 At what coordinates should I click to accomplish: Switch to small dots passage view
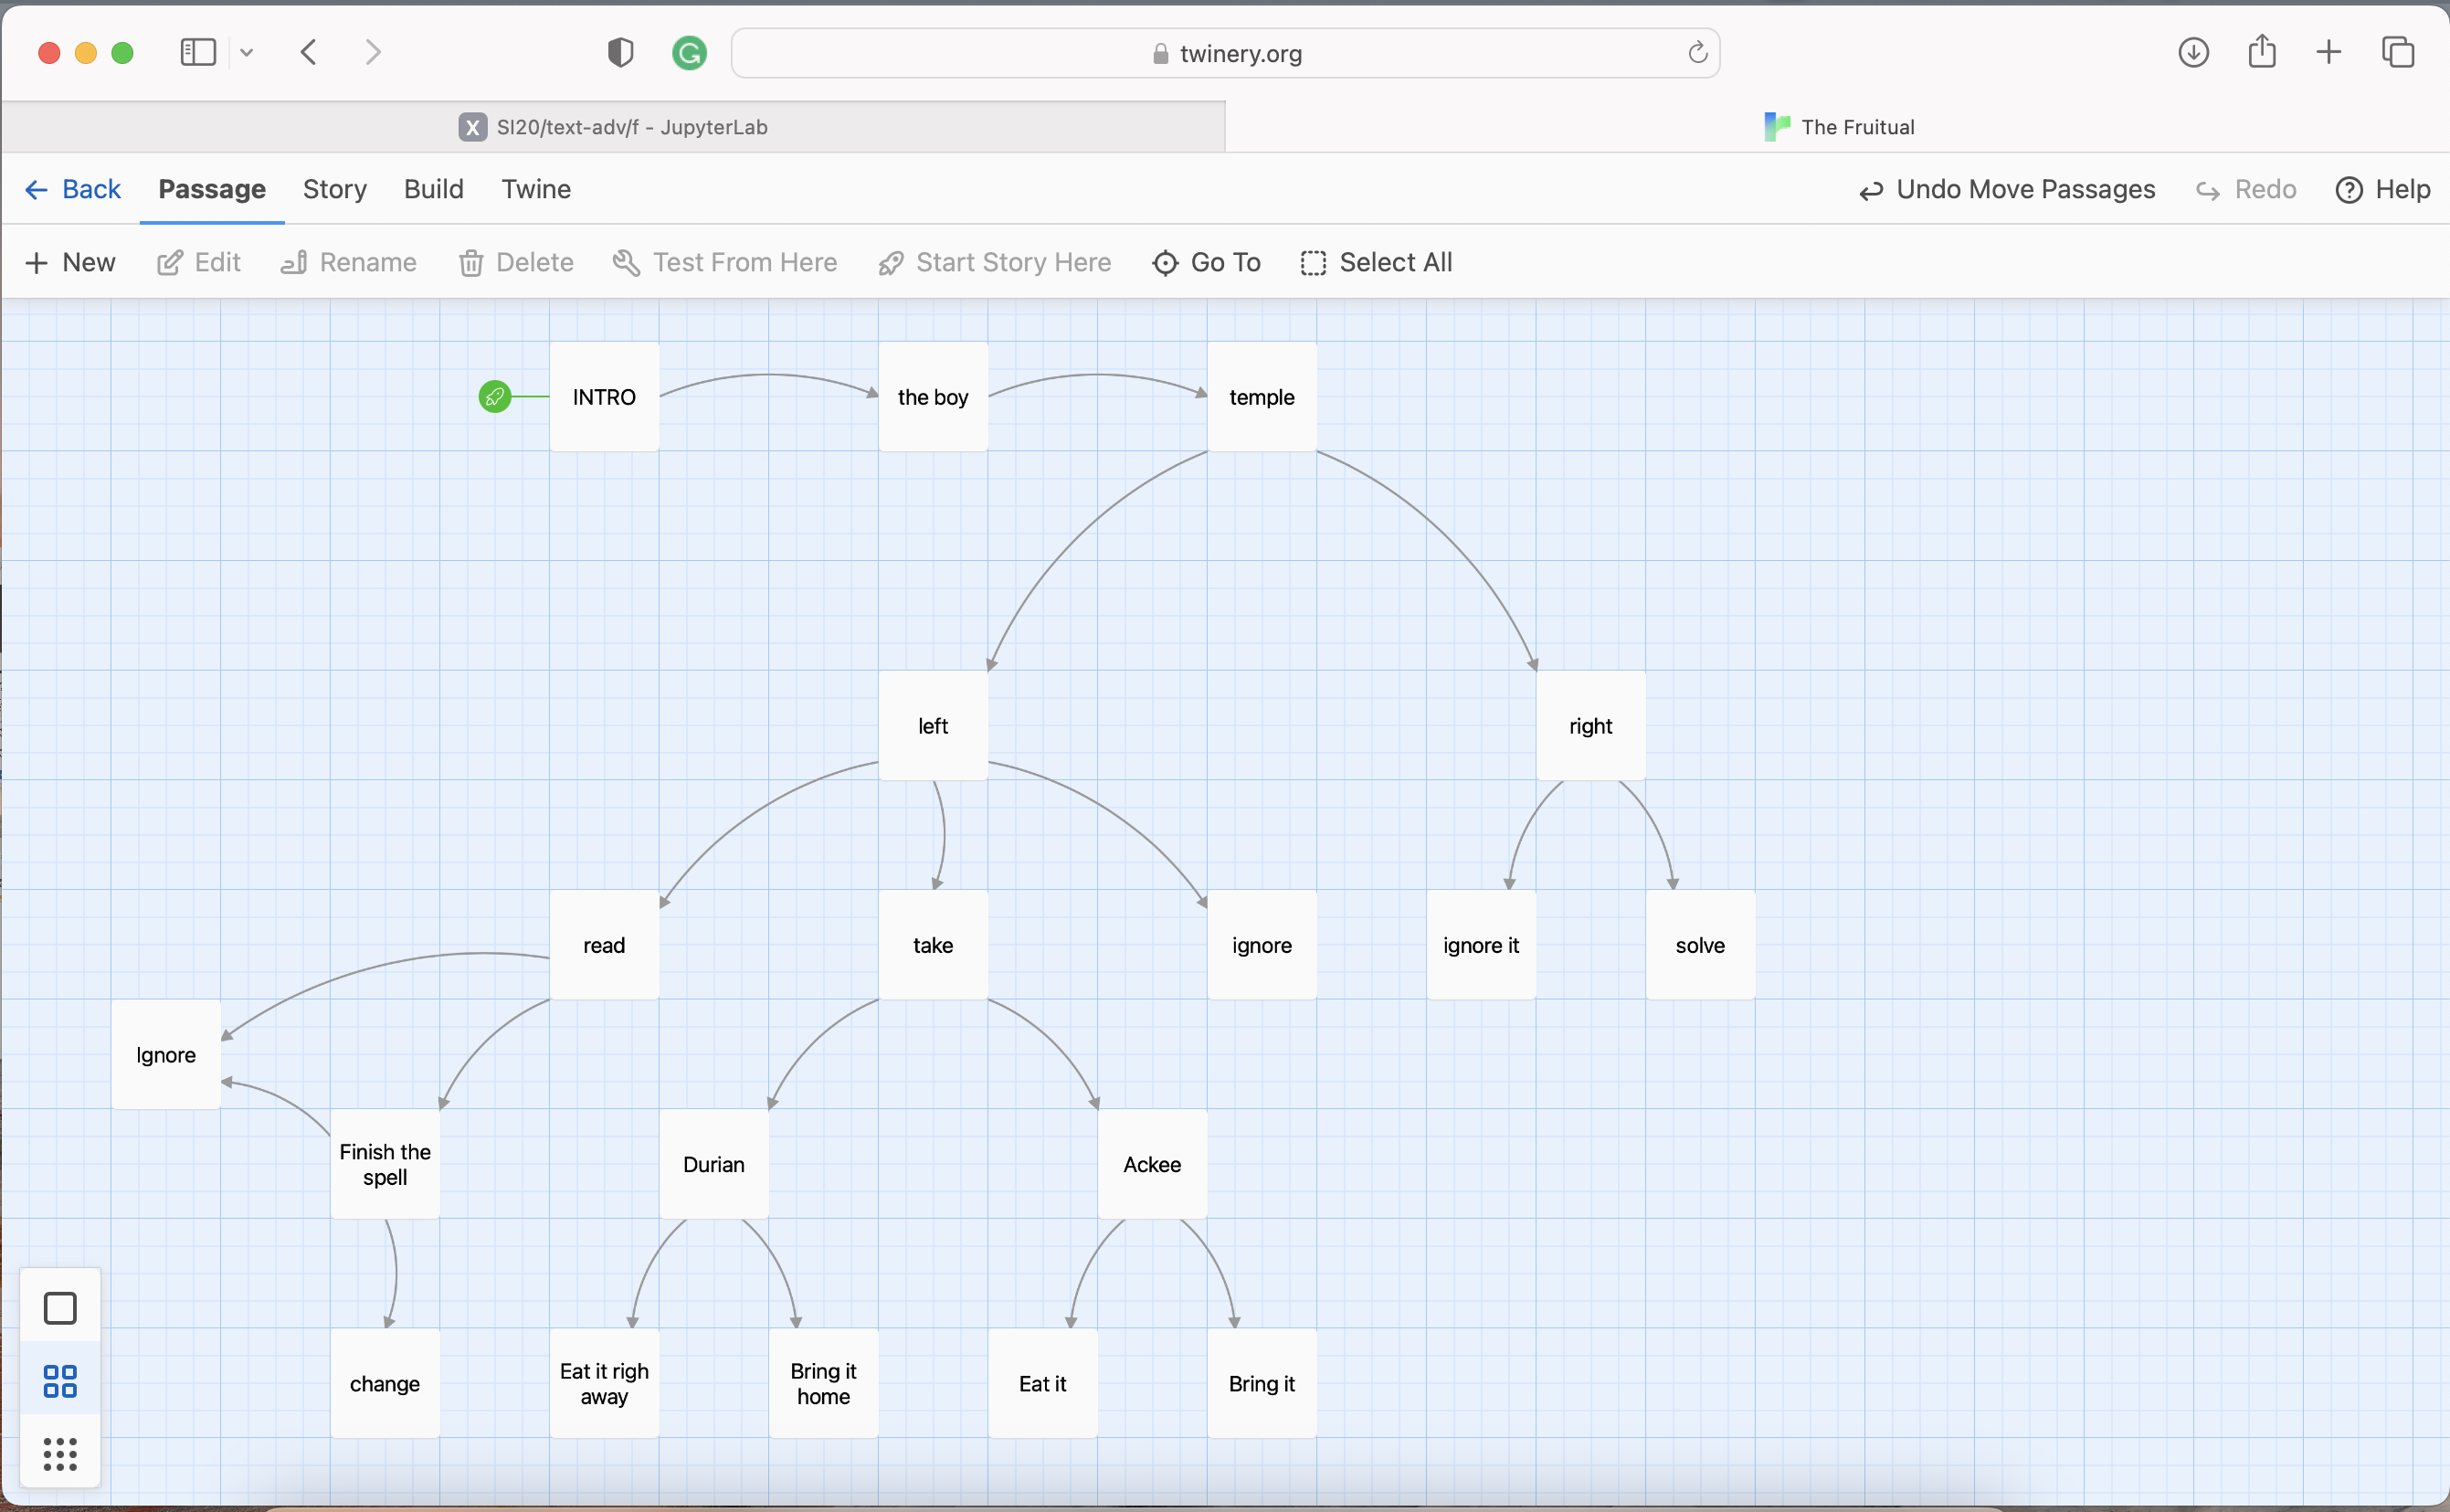point(60,1454)
